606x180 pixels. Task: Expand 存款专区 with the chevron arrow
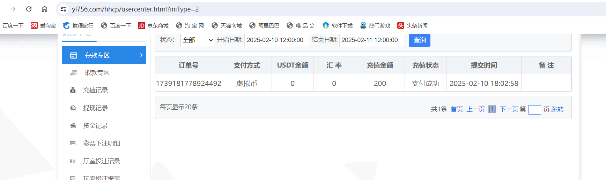tap(141, 55)
